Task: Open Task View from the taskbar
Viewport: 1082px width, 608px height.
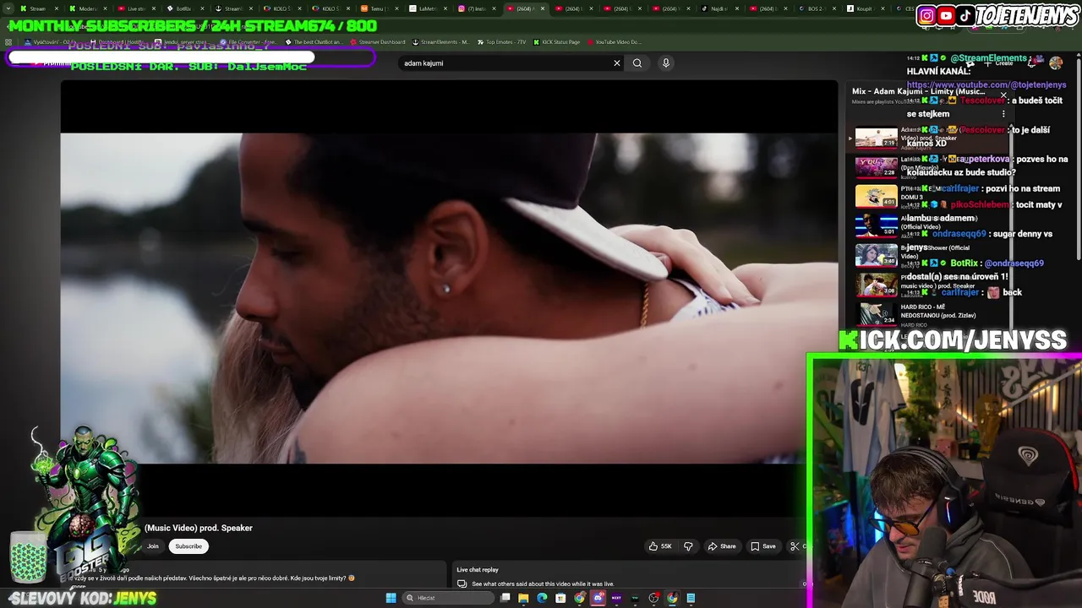Action: tap(505, 598)
